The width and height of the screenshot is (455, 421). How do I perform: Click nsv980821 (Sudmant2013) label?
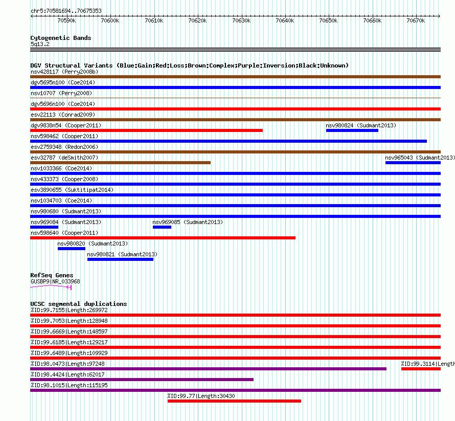tap(122, 254)
